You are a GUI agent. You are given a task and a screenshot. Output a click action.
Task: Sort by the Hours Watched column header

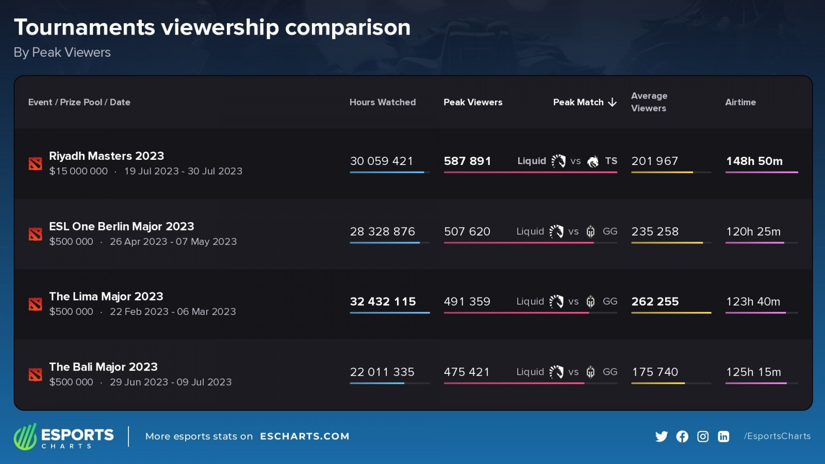(383, 102)
